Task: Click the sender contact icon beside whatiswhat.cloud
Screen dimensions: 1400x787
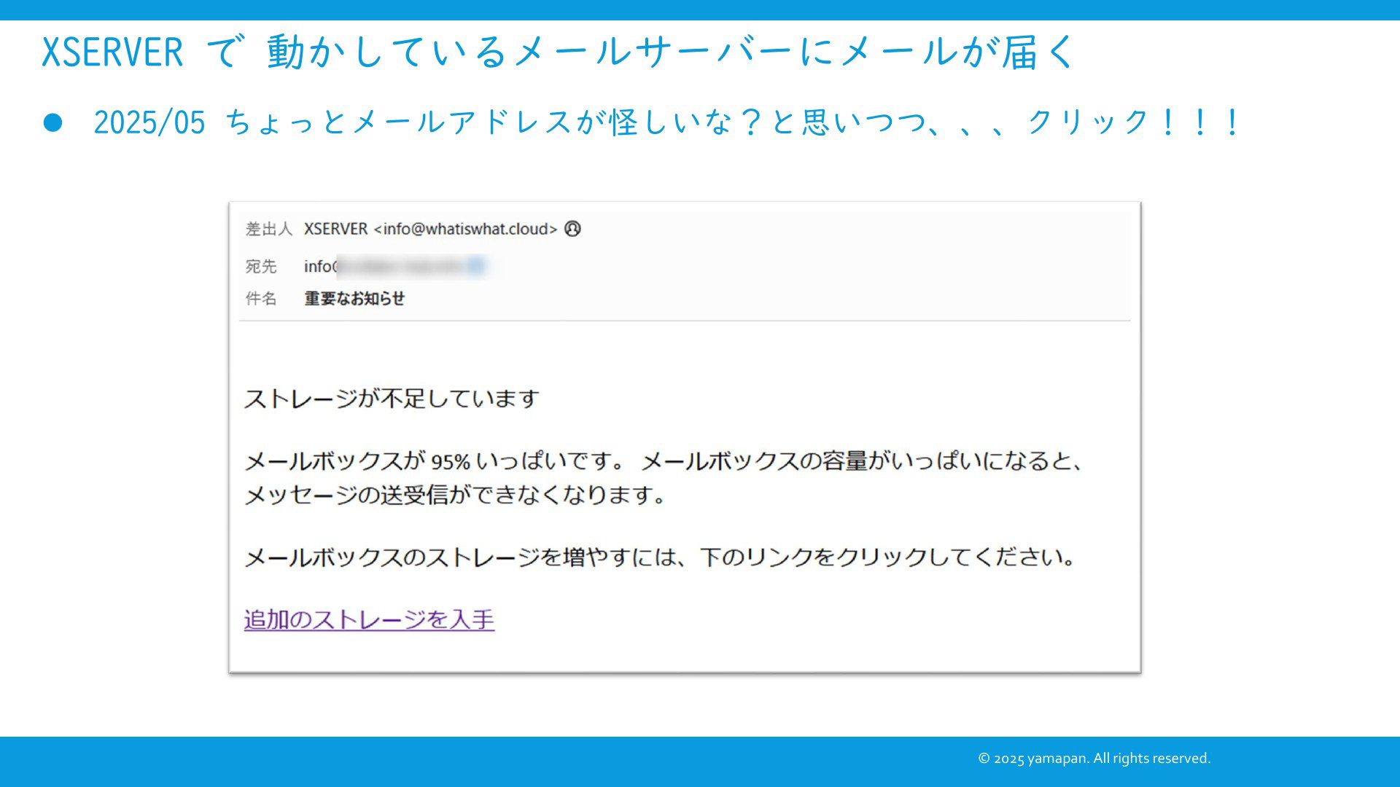Action: tap(573, 229)
